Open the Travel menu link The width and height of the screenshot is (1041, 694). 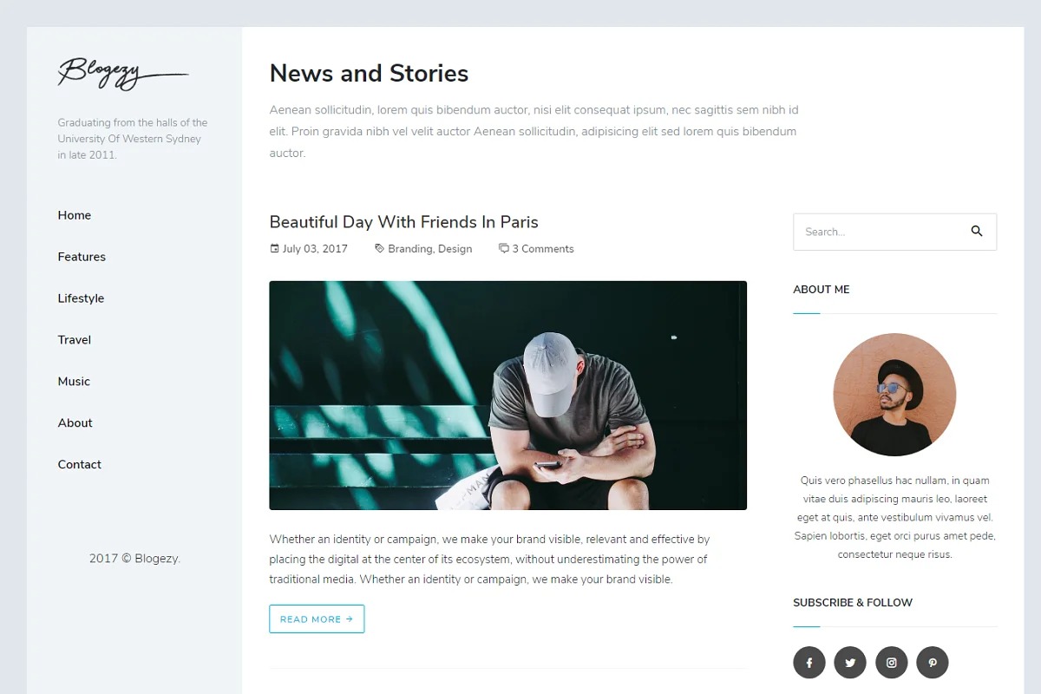click(x=75, y=340)
